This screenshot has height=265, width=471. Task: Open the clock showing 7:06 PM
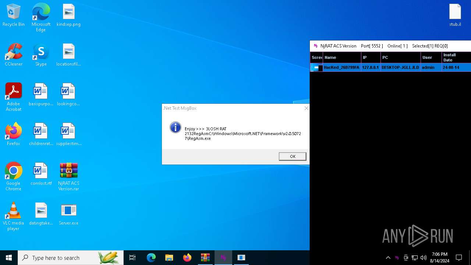tap(440, 258)
